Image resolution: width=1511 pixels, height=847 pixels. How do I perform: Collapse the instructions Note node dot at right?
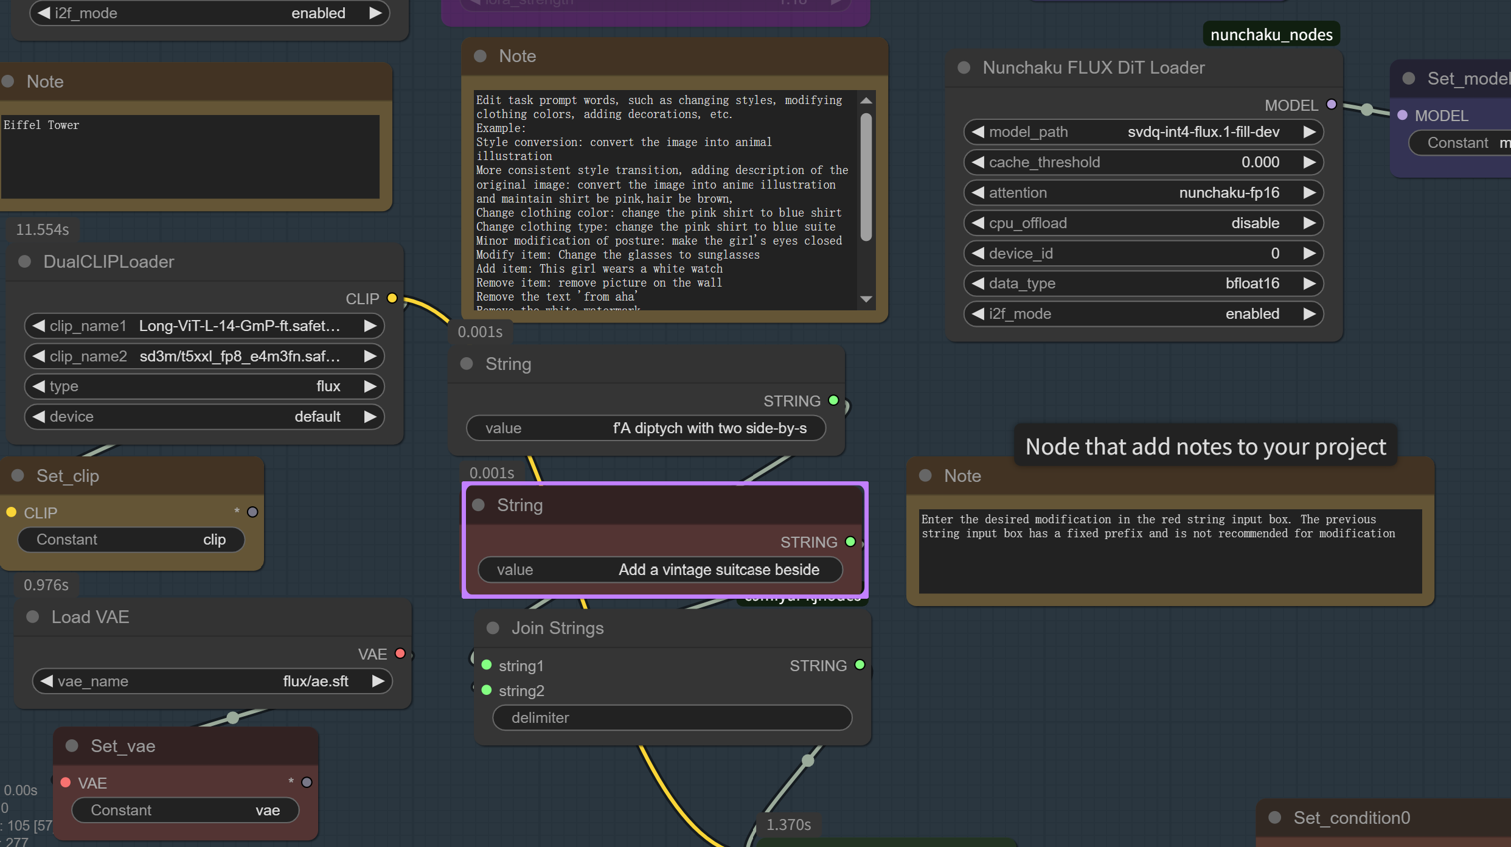click(x=925, y=476)
